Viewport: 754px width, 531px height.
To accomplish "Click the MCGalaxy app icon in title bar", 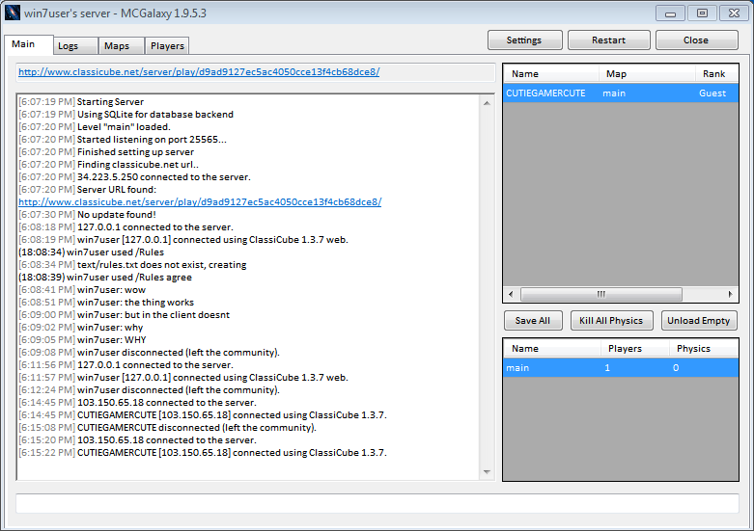I will click(14, 13).
